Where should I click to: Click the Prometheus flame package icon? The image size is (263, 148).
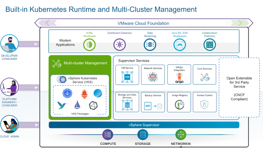pos(84,94)
